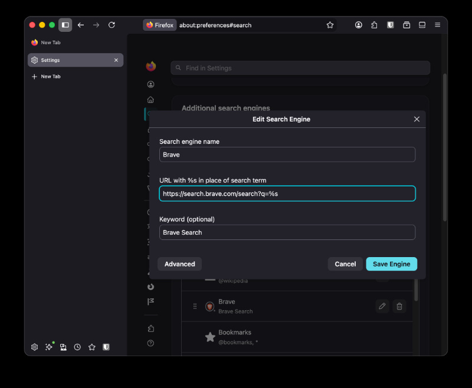The width and height of the screenshot is (472, 388).
Task: Focus the Find in Settings search box
Action: pos(300,68)
